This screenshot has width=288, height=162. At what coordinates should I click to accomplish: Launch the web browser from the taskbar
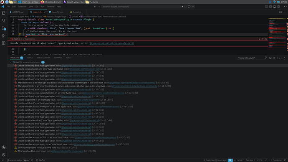7,2
